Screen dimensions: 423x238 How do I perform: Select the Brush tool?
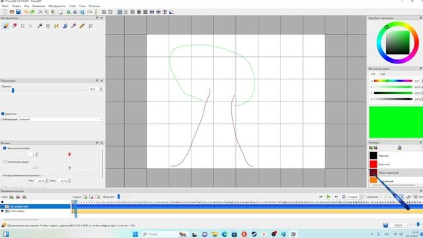pos(82,26)
